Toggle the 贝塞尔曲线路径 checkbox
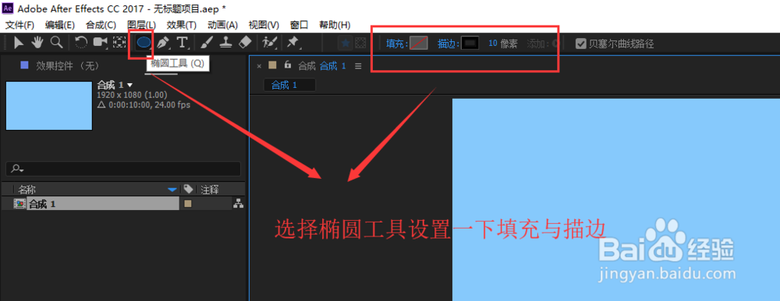The width and height of the screenshot is (780, 301). click(580, 44)
